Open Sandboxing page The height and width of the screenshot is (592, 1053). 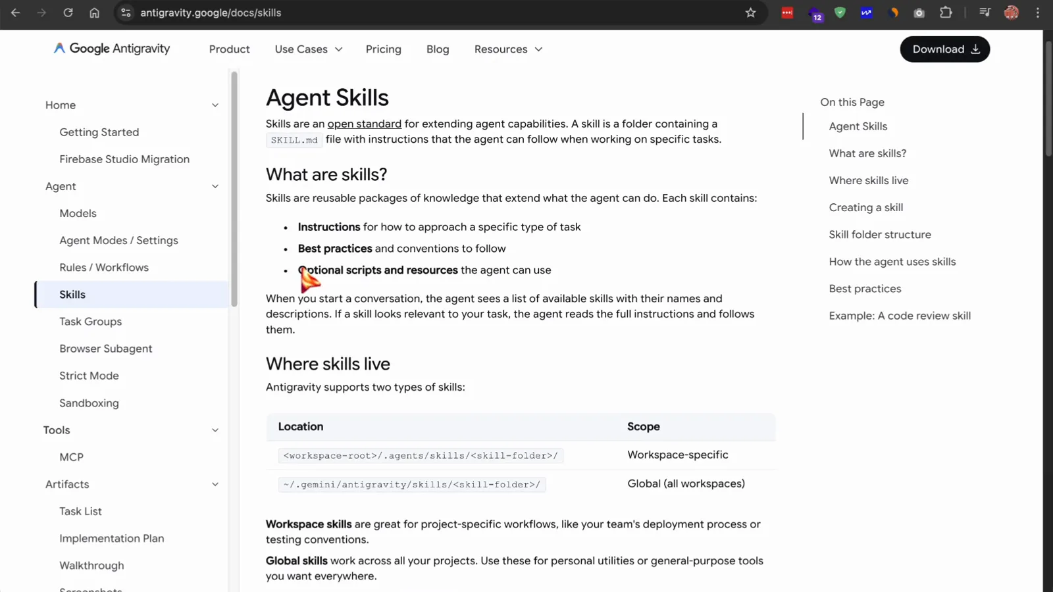click(89, 403)
